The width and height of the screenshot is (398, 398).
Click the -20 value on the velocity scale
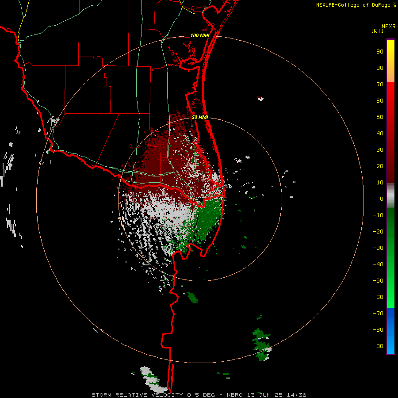click(378, 232)
